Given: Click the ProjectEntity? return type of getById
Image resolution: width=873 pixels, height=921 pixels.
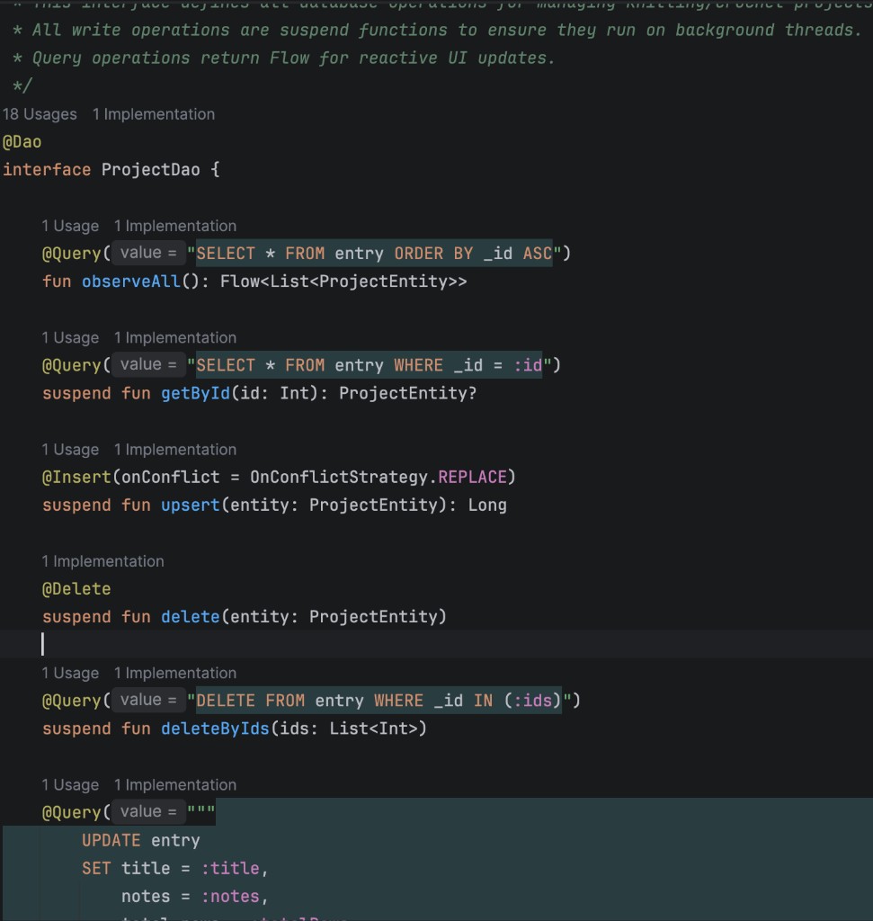Looking at the screenshot, I should 407,394.
